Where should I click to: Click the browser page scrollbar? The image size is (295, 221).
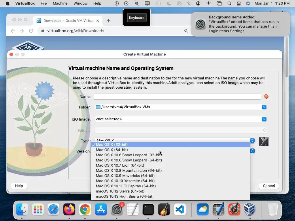click(287, 57)
